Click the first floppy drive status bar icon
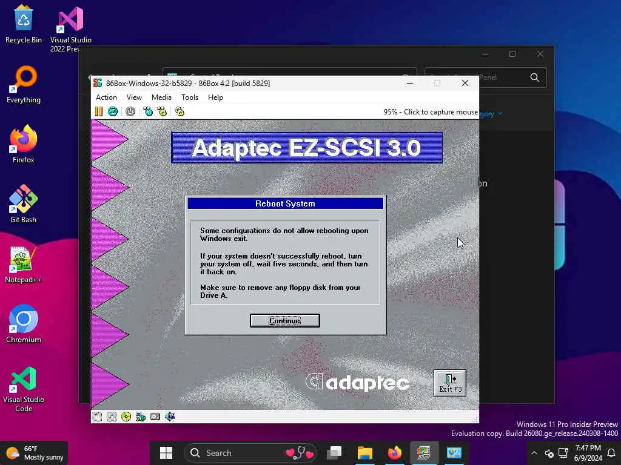This screenshot has height=465, width=621. (x=97, y=417)
